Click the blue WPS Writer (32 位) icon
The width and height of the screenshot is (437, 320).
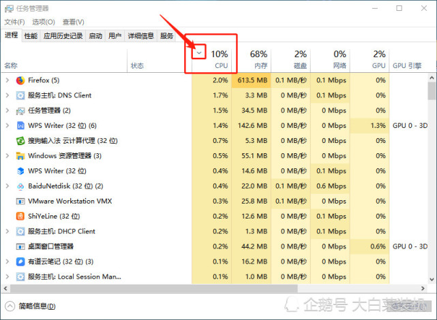tap(20, 171)
